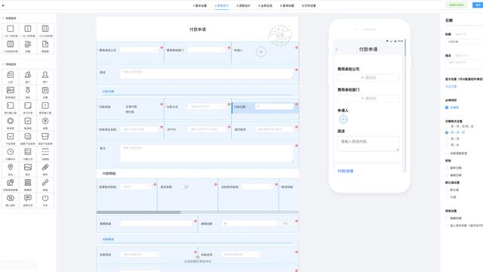Select the year-month date format
Viewport: 483px width, 272px height.
tap(447, 139)
